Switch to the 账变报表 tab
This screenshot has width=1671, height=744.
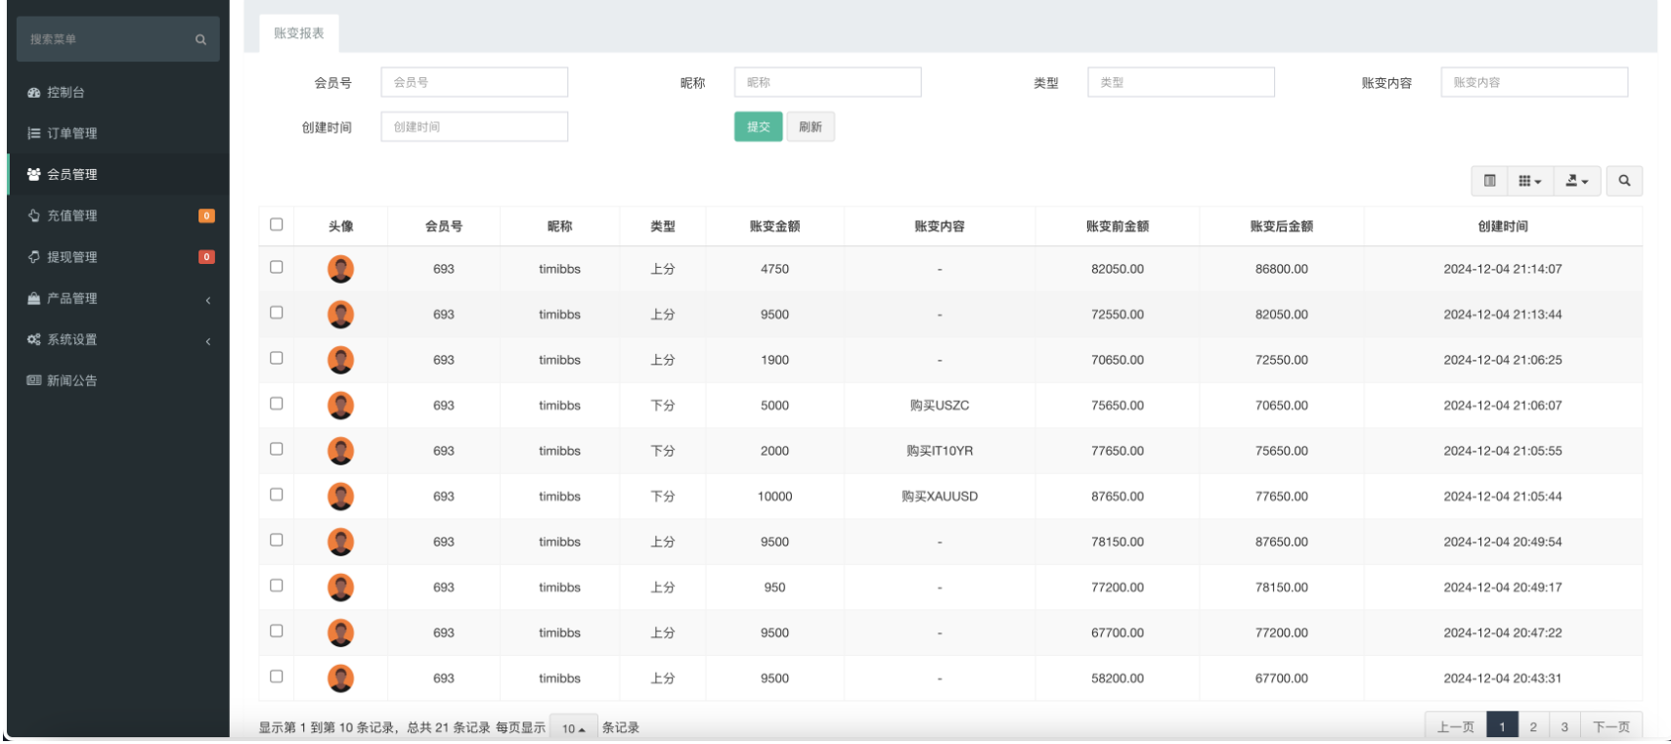tap(299, 33)
